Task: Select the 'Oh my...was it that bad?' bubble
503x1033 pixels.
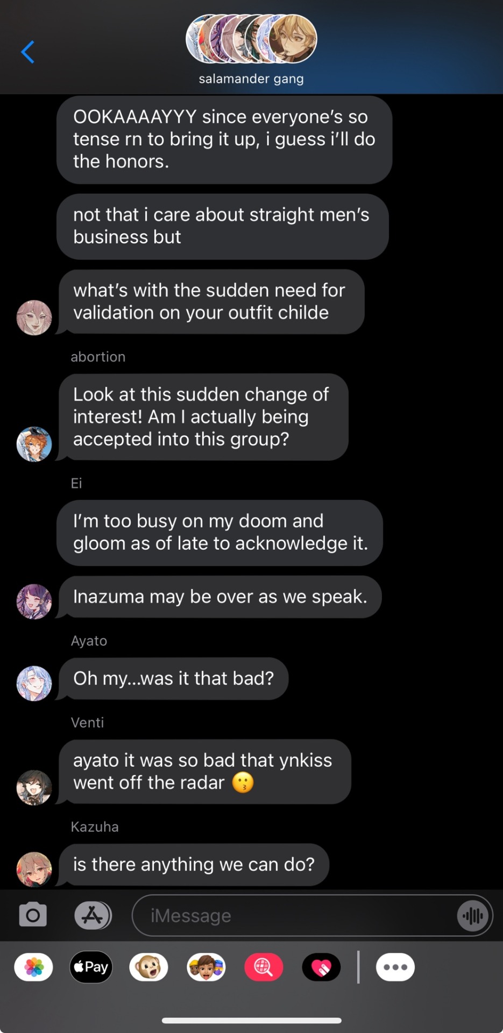Action: [173, 678]
